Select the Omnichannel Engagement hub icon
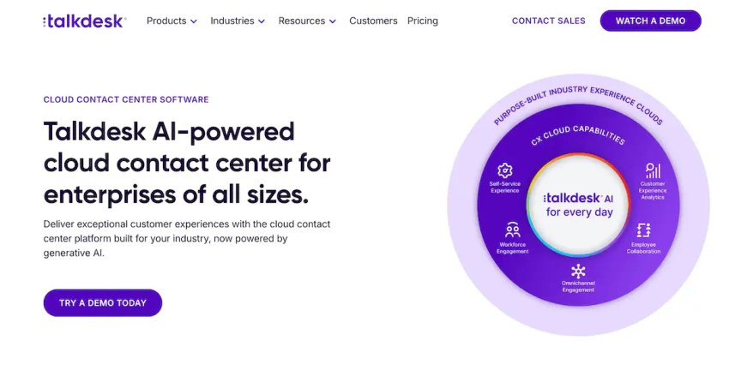The image size is (729, 382). 578,271
